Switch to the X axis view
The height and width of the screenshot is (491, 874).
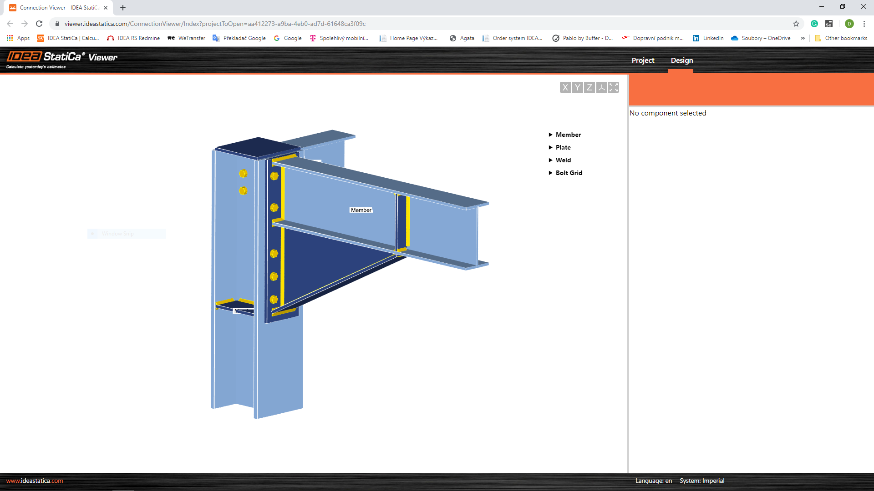(x=565, y=87)
